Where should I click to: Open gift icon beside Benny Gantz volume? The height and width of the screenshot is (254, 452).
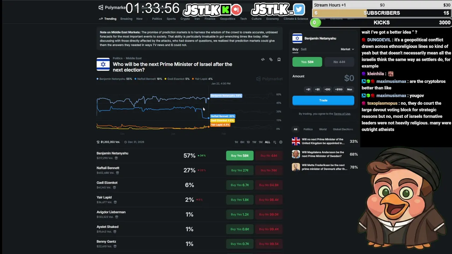[115, 247]
